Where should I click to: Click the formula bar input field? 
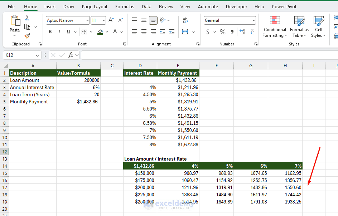[209, 55]
